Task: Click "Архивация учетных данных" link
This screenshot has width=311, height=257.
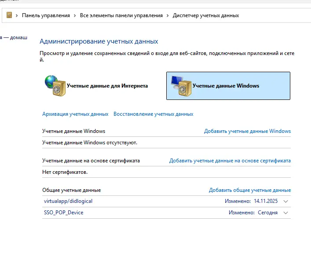Action: (x=75, y=114)
